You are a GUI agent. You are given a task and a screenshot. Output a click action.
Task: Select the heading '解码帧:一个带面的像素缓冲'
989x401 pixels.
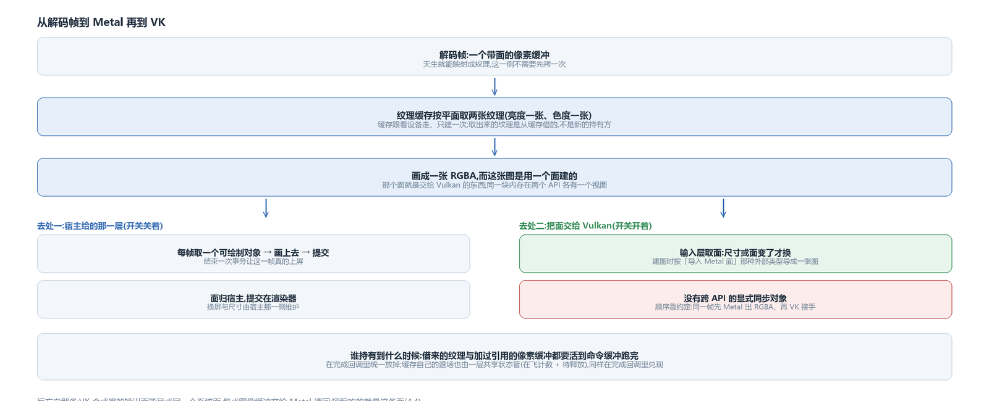[x=494, y=55]
